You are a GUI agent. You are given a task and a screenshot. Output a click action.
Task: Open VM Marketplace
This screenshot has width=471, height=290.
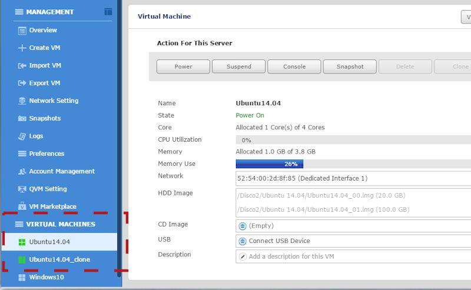(52, 206)
